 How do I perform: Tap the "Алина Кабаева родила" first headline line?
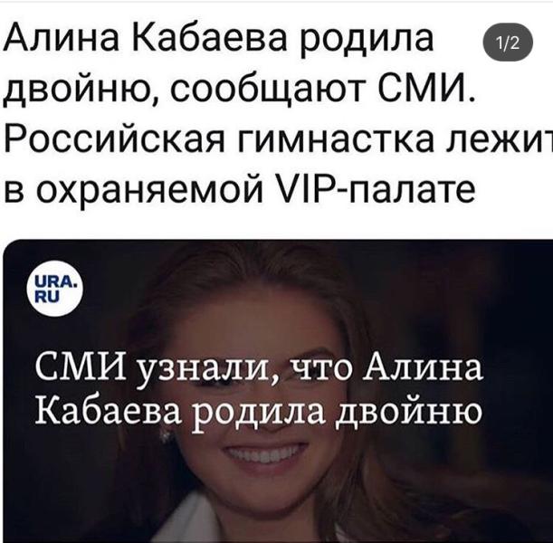tap(218, 38)
